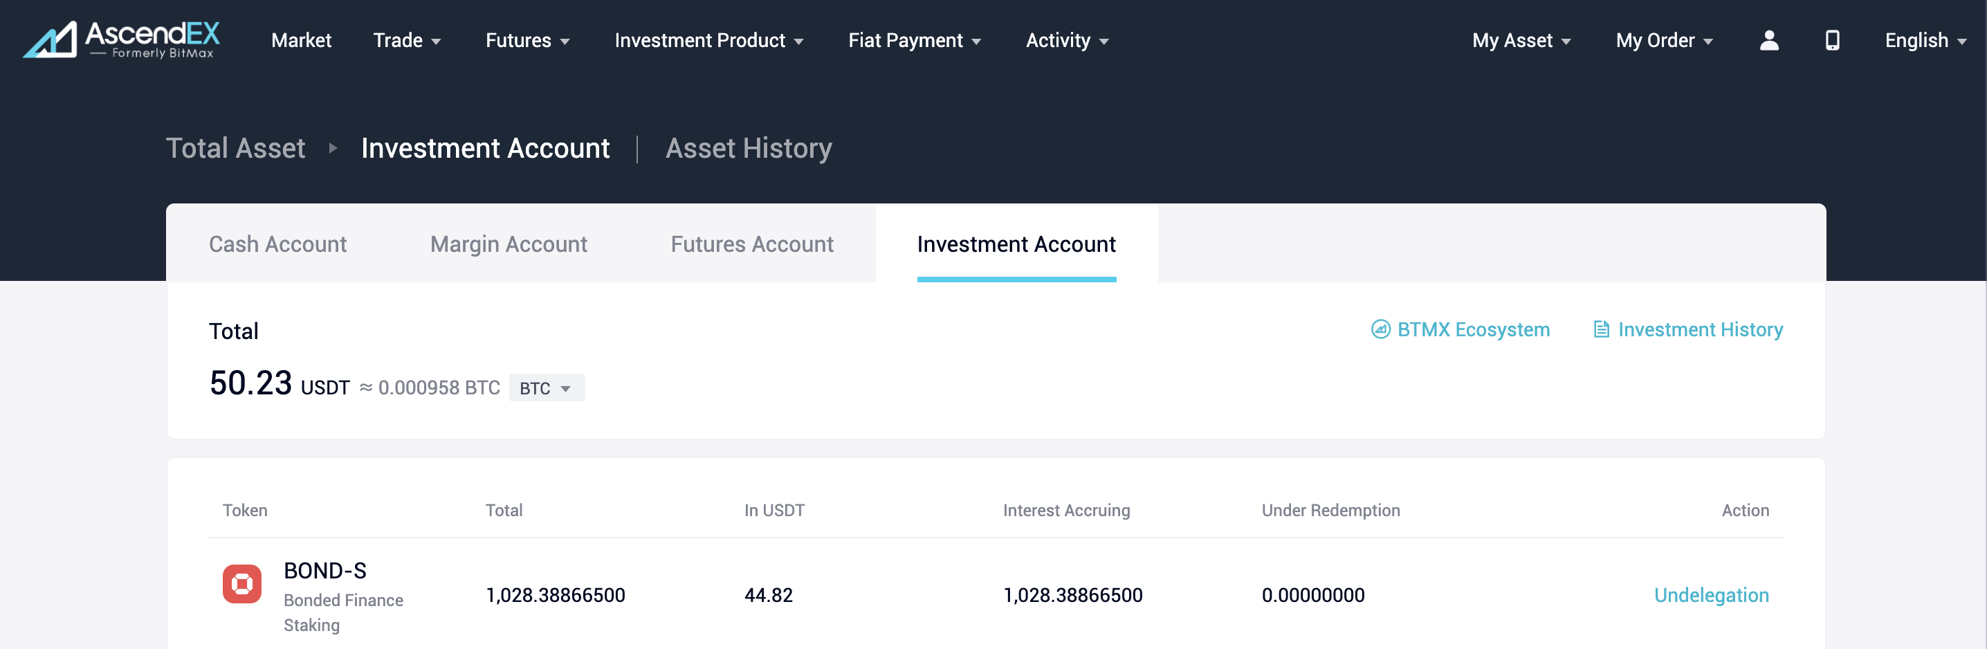Expand the Trade dropdown menu
The width and height of the screenshot is (1987, 649).
[407, 40]
